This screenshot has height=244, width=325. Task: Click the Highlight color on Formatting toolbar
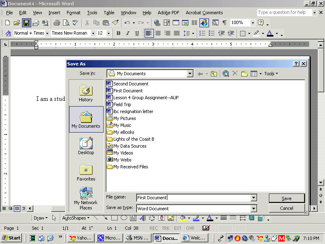256,33
